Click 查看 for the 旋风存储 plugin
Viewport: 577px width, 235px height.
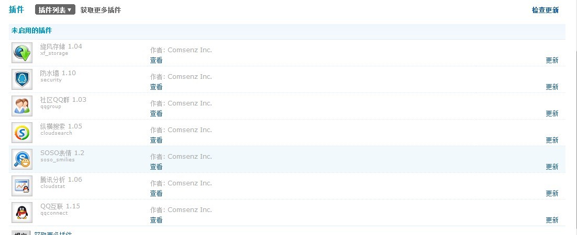point(156,60)
